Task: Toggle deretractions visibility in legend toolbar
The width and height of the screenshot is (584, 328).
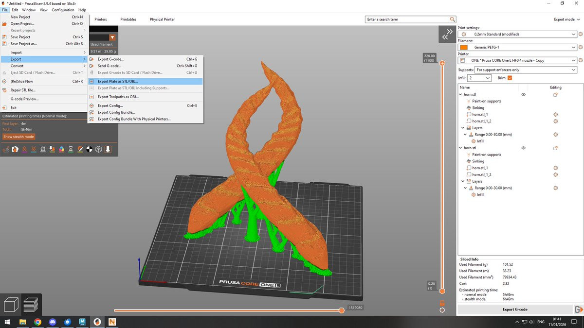Action: [34, 149]
